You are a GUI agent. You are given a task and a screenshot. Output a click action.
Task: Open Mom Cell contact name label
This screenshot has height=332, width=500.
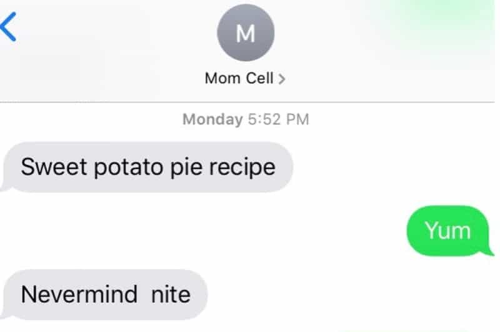239,78
